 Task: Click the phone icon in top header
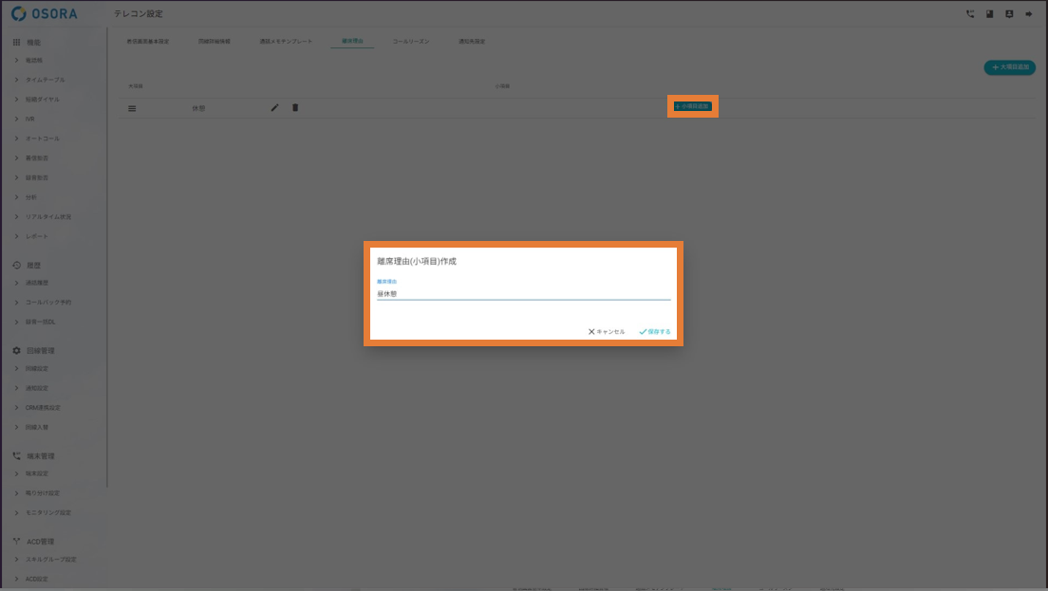point(969,14)
